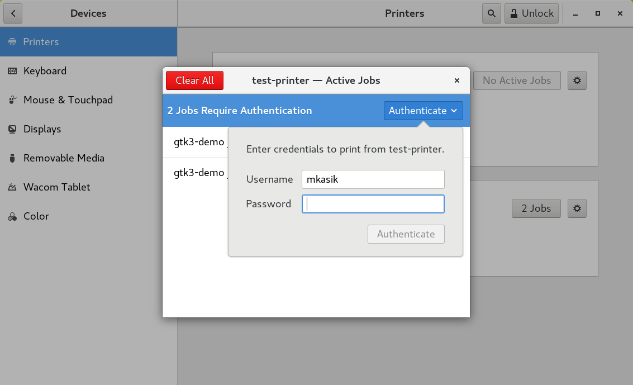The width and height of the screenshot is (633, 385).
Task: Click the No Active Jobs button
Action: pos(517,80)
